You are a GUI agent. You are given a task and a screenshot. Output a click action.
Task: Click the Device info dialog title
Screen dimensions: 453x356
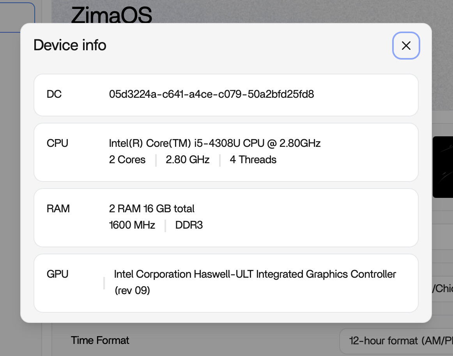70,45
